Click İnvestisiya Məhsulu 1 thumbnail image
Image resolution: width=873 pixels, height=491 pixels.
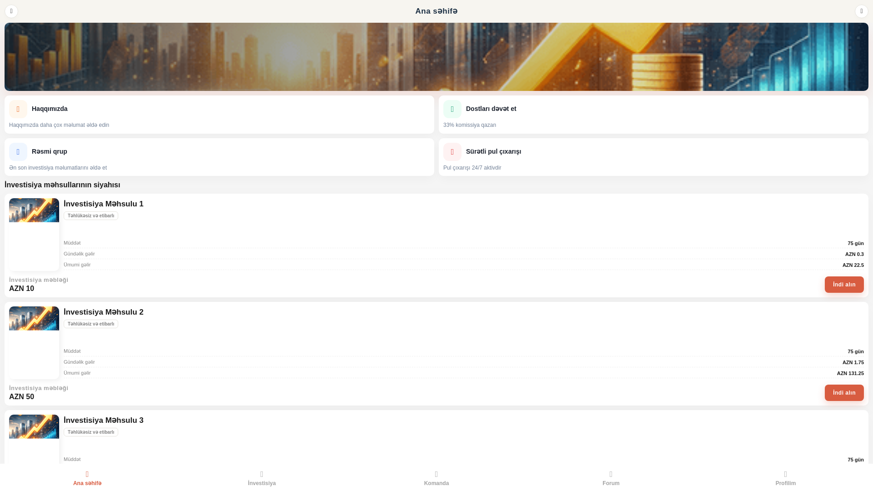(34, 235)
